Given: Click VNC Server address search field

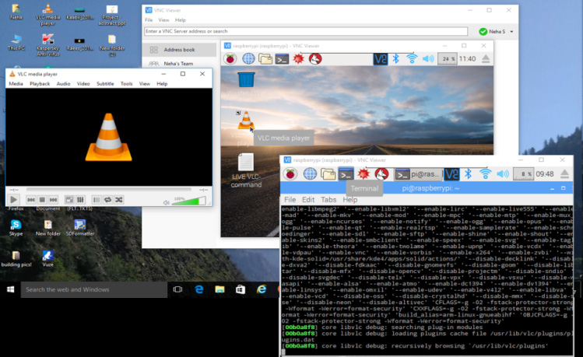Looking at the screenshot, I should click(x=306, y=31).
